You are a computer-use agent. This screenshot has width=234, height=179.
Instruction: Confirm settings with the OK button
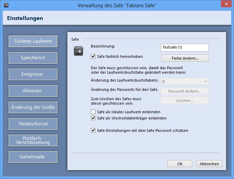pos(180,164)
